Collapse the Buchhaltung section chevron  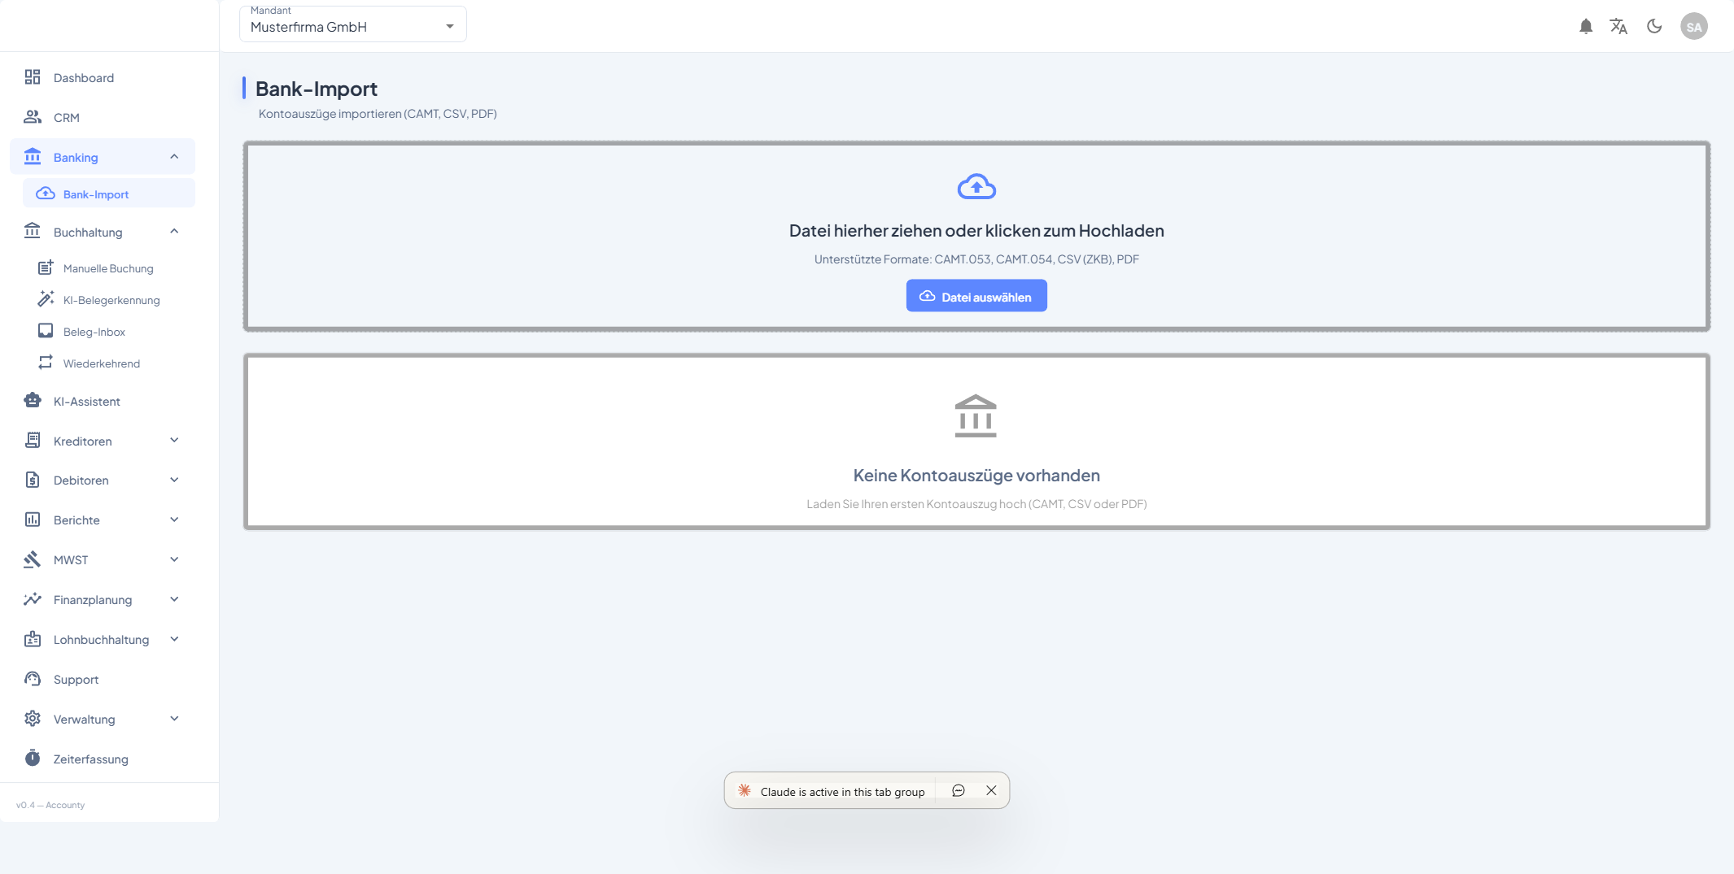pos(174,232)
